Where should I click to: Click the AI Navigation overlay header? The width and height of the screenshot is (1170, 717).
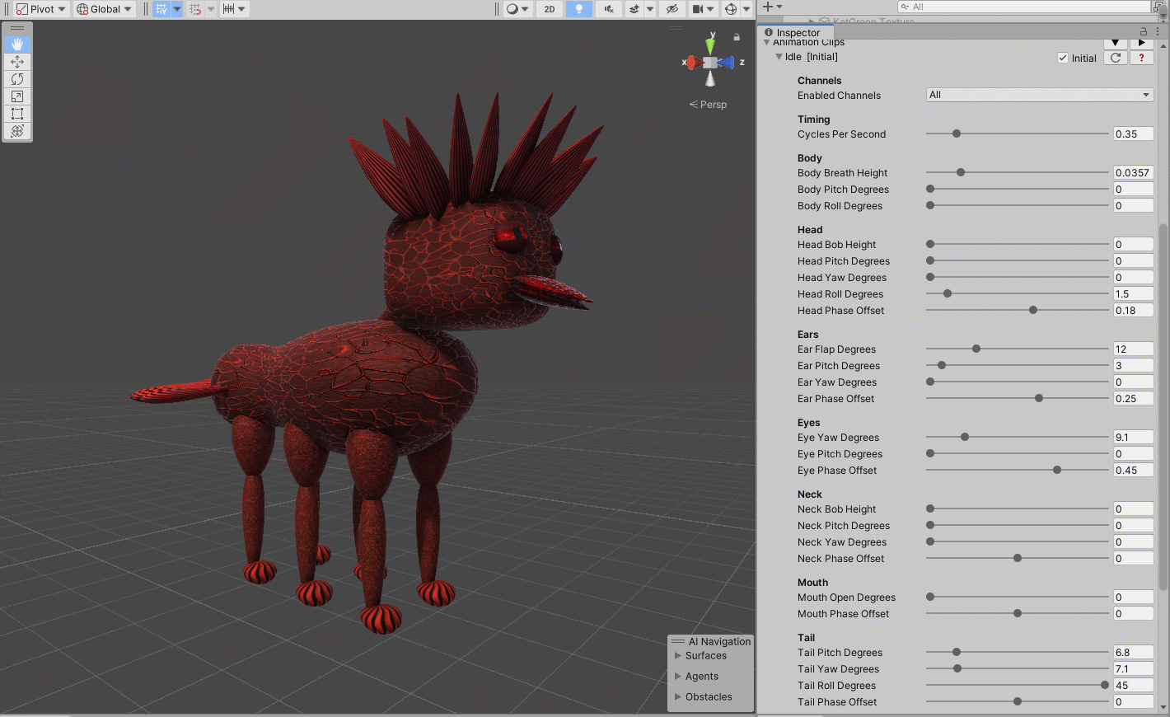[x=711, y=642]
